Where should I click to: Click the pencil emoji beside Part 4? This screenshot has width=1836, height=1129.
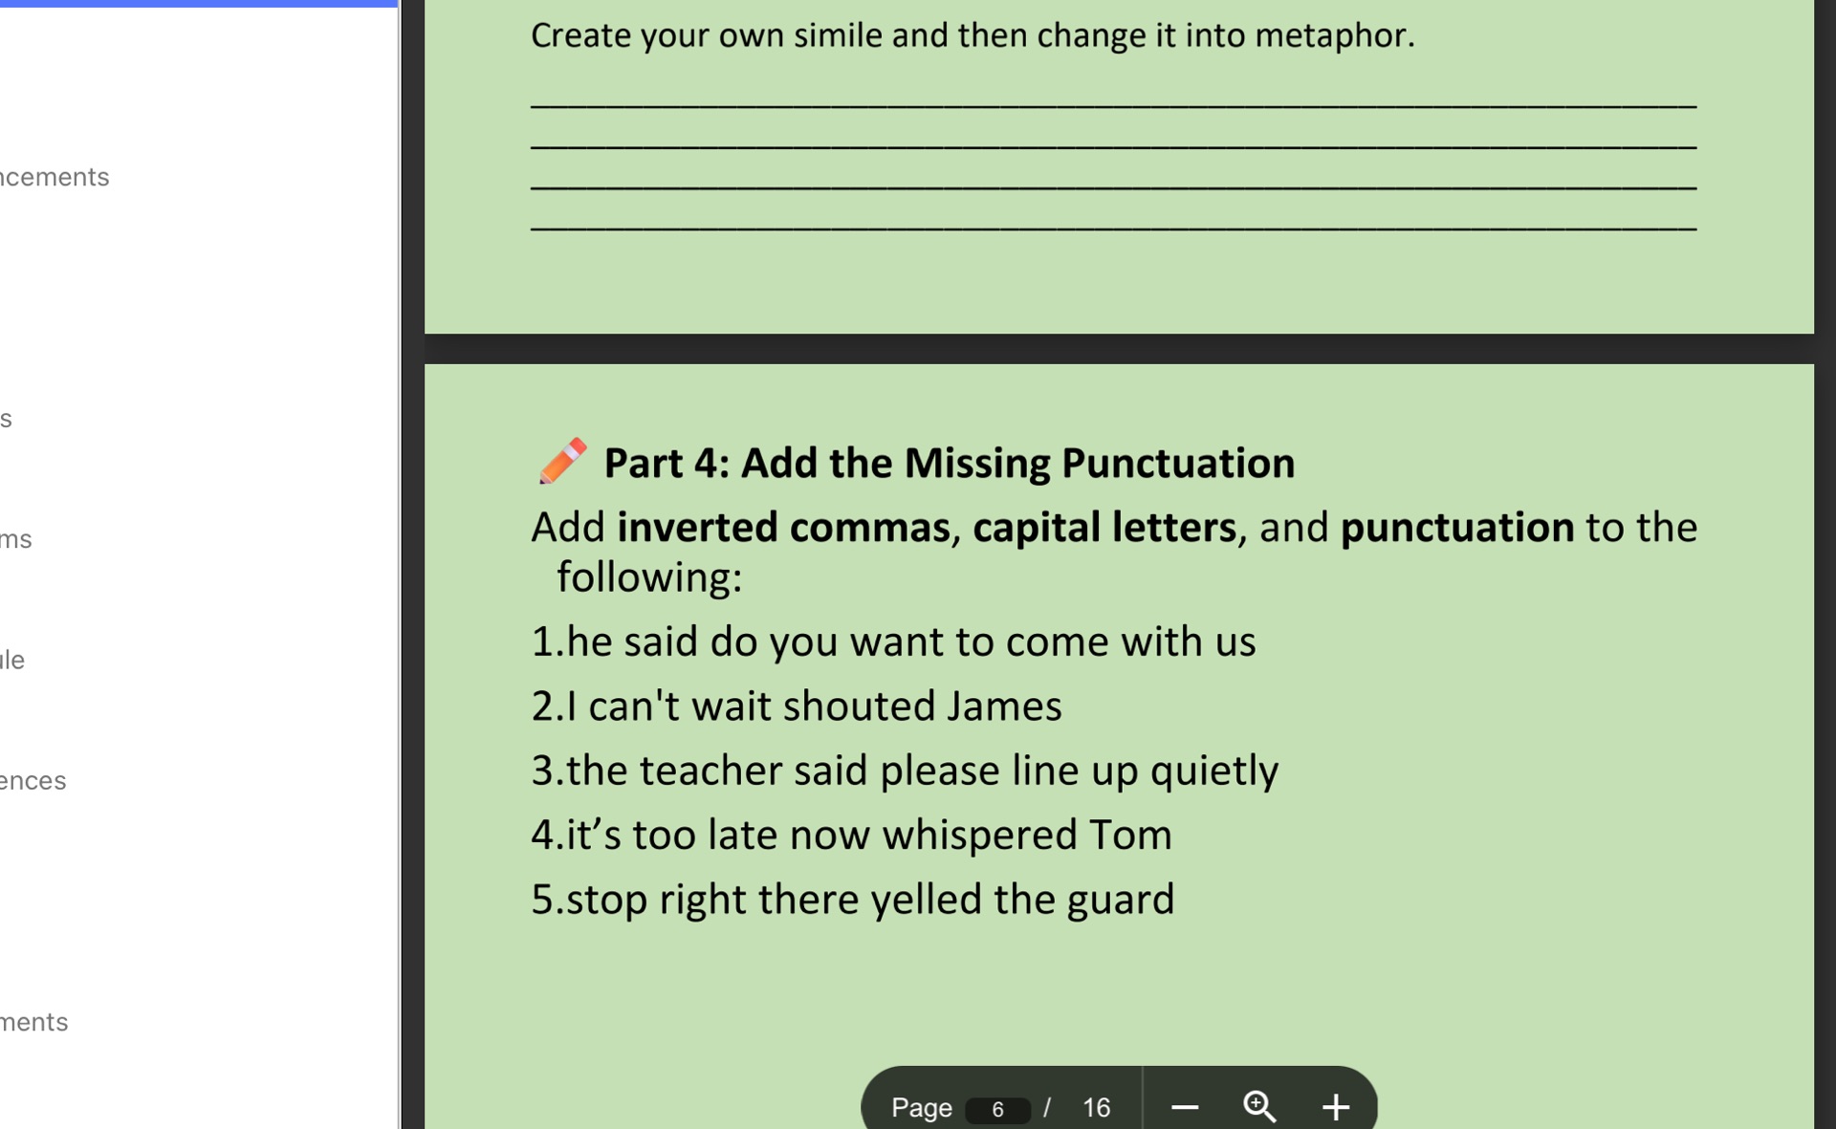(x=562, y=462)
